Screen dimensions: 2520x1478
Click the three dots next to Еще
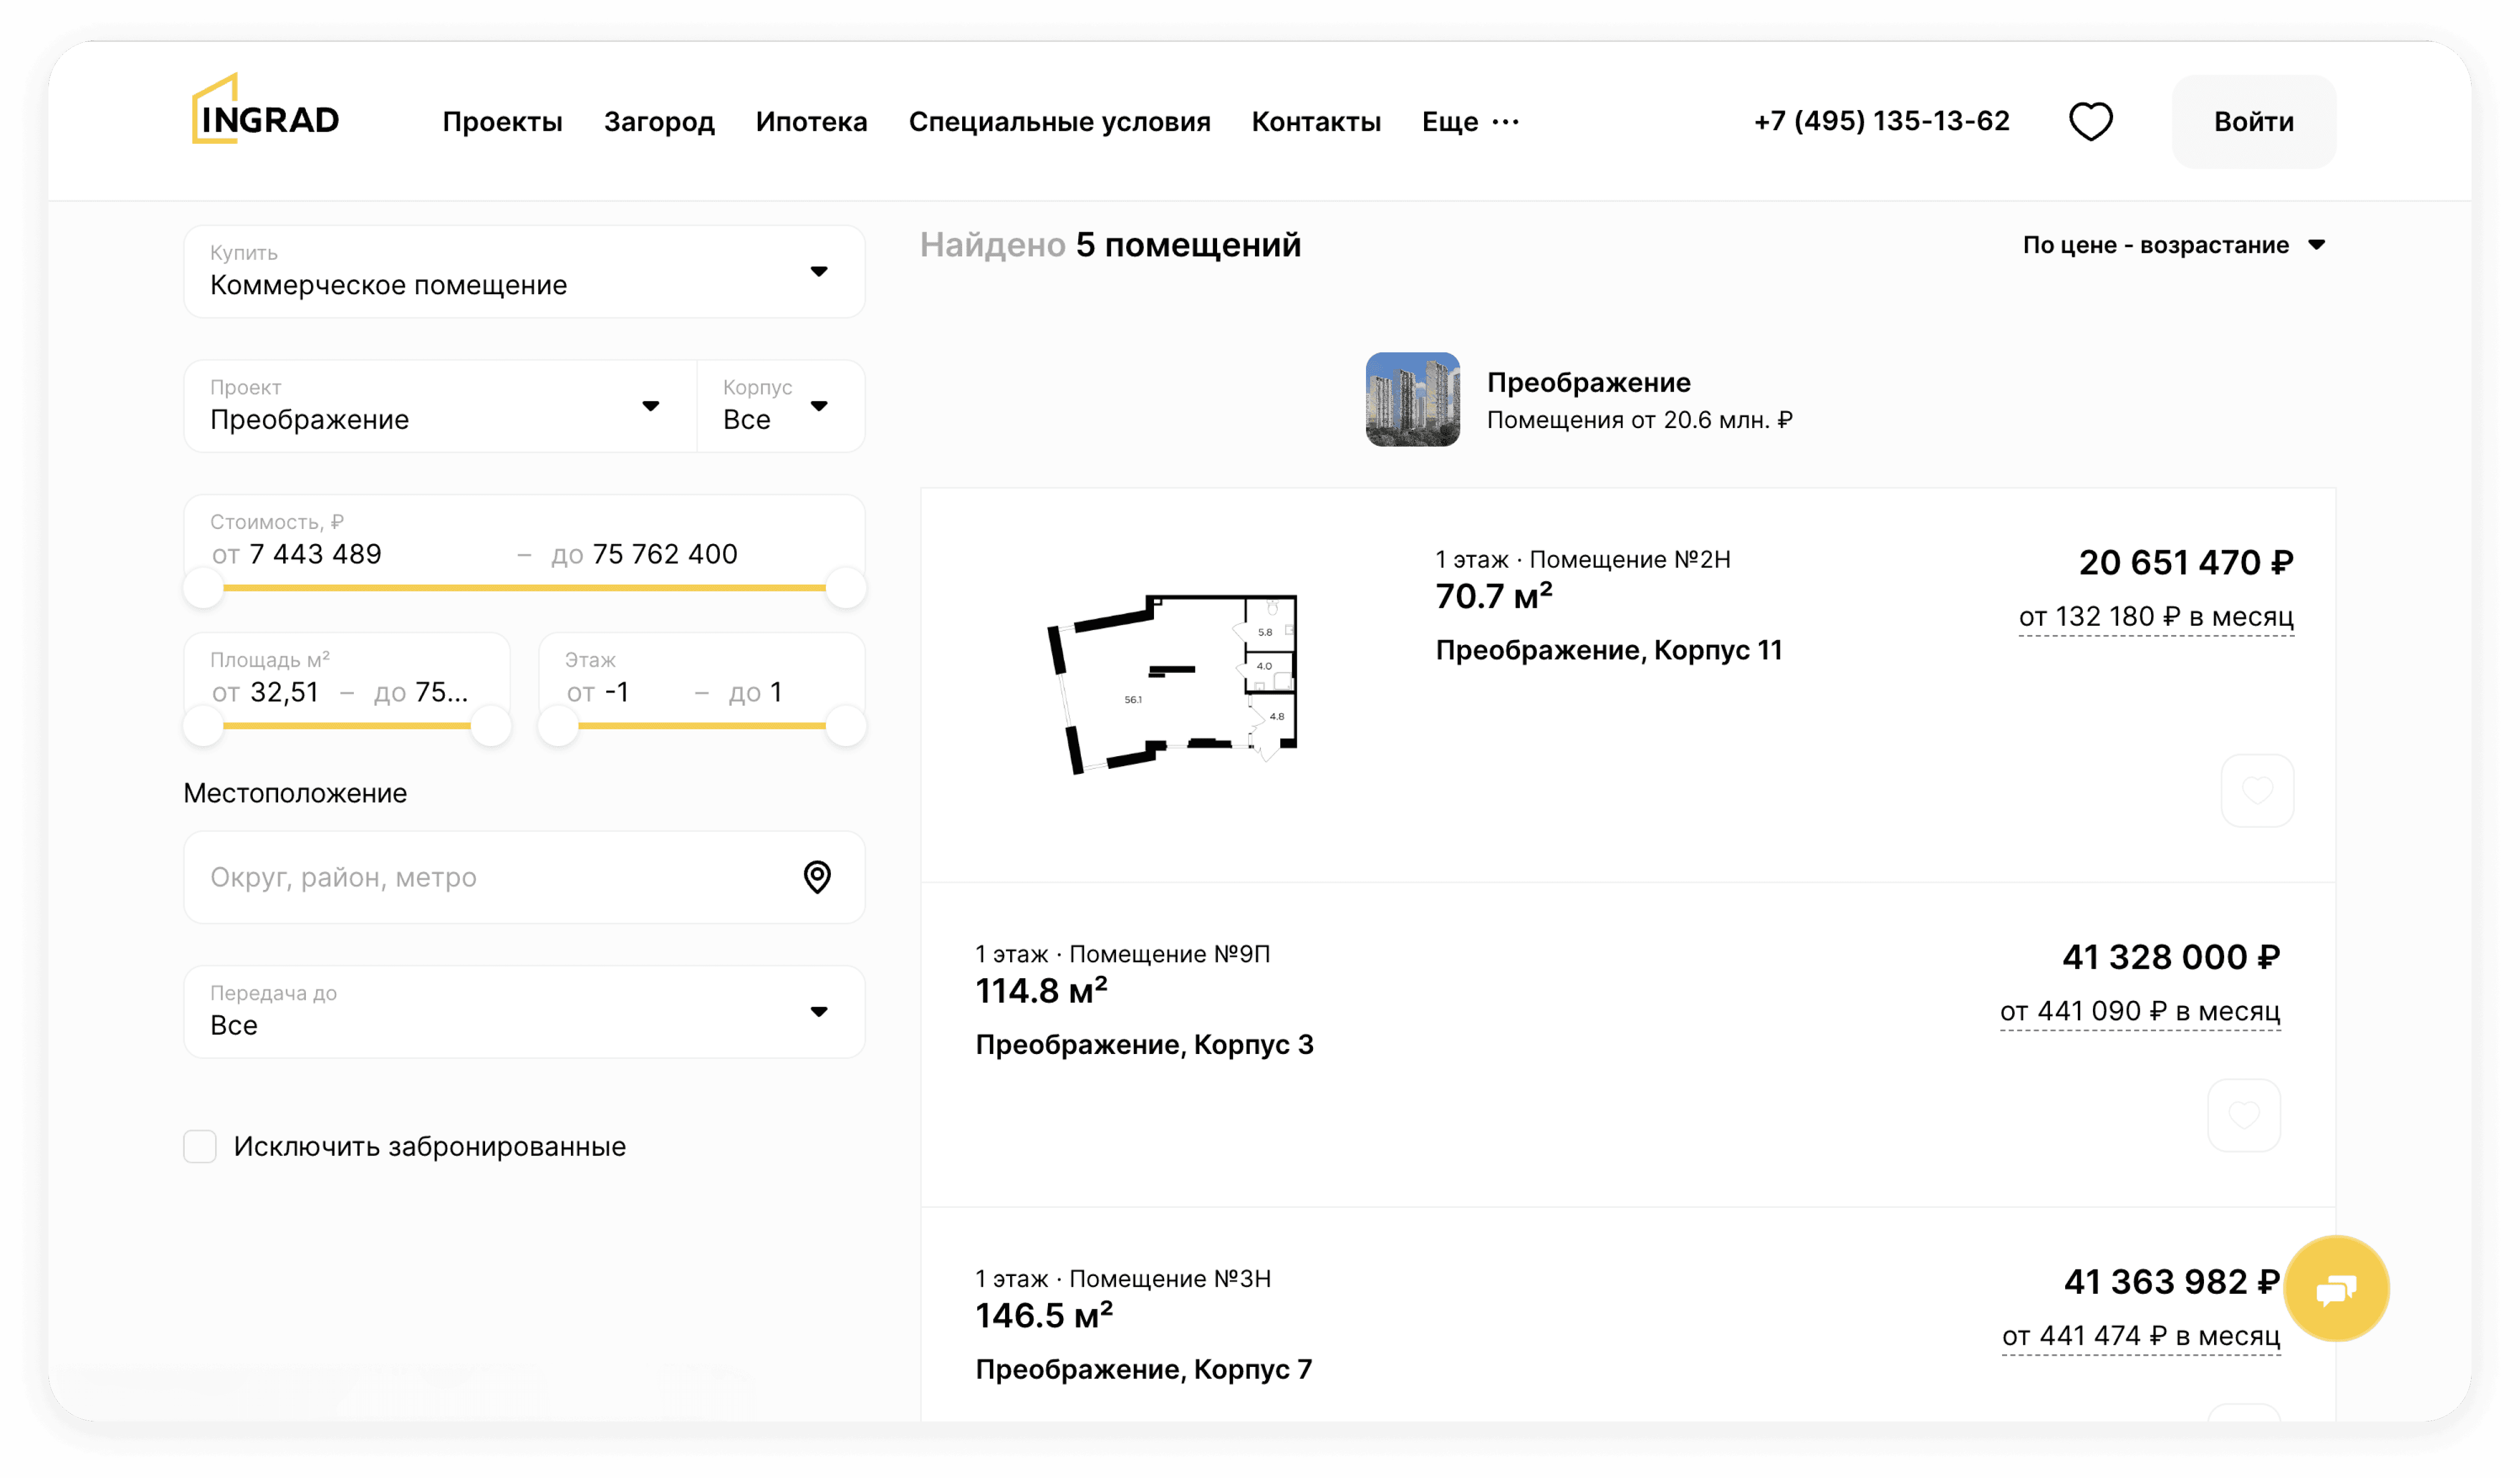[1505, 122]
